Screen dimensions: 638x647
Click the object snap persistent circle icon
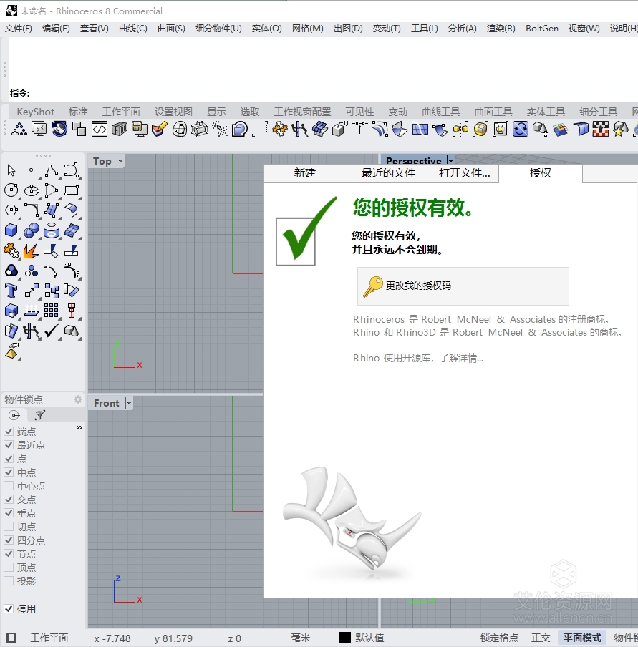(14, 415)
